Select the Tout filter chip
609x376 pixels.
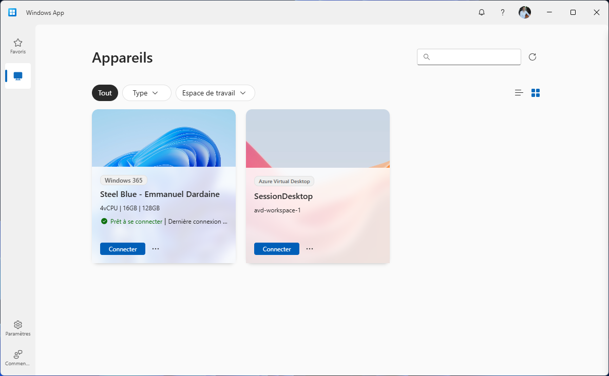pyautogui.click(x=105, y=93)
